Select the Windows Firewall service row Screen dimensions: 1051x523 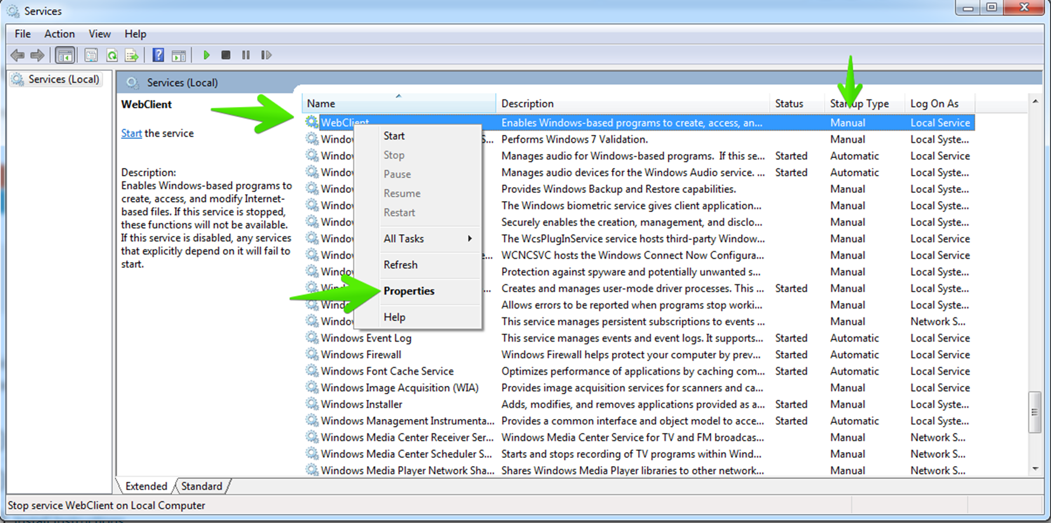pyautogui.click(x=360, y=354)
